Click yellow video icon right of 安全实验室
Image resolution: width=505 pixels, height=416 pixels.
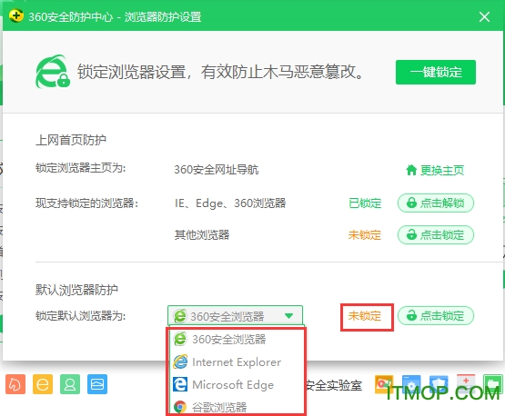click(x=384, y=384)
